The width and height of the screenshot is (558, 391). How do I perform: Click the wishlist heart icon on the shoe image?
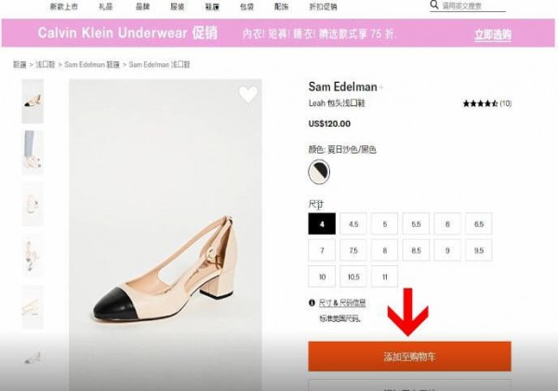[247, 94]
